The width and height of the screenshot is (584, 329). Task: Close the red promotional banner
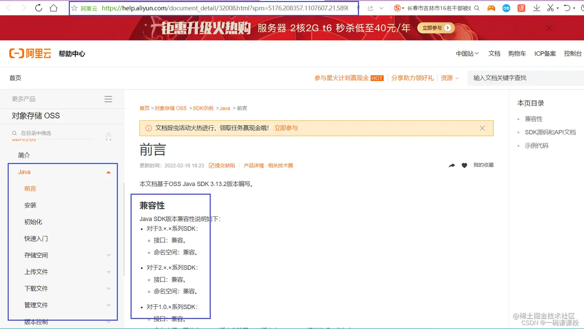pos(549,28)
